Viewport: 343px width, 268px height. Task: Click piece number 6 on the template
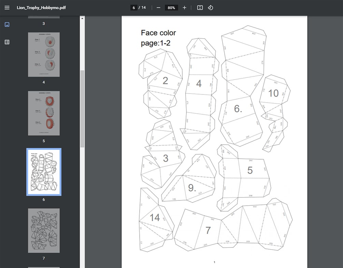click(x=238, y=109)
